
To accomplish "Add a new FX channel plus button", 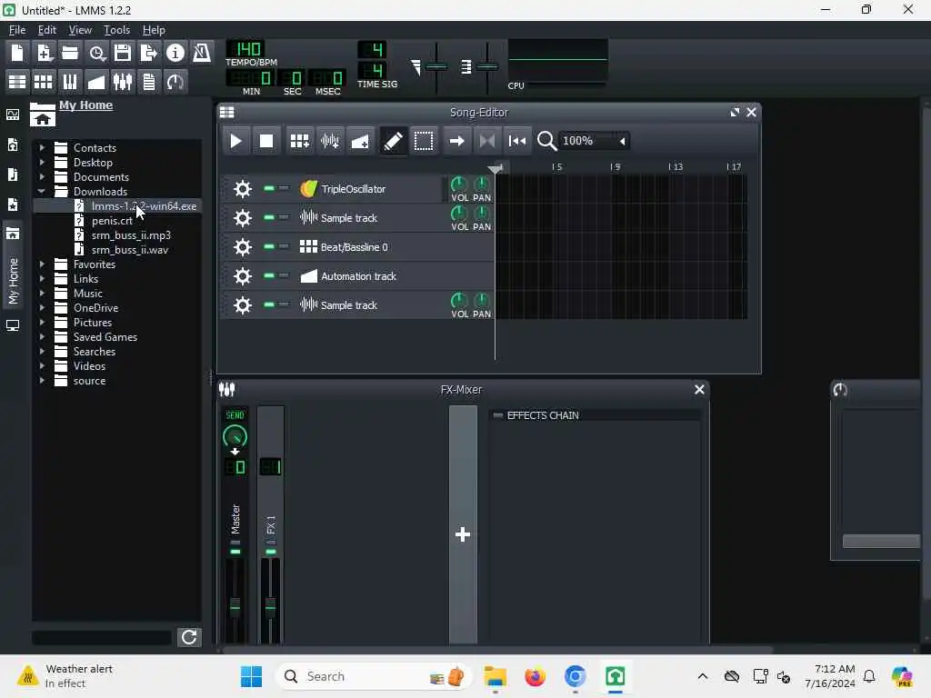I will click(463, 534).
